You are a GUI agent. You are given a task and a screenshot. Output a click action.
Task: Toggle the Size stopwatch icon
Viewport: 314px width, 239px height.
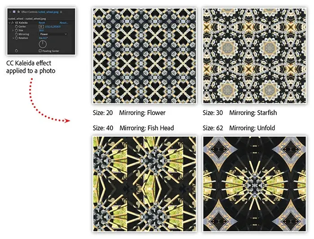pyautogui.click(x=17, y=30)
